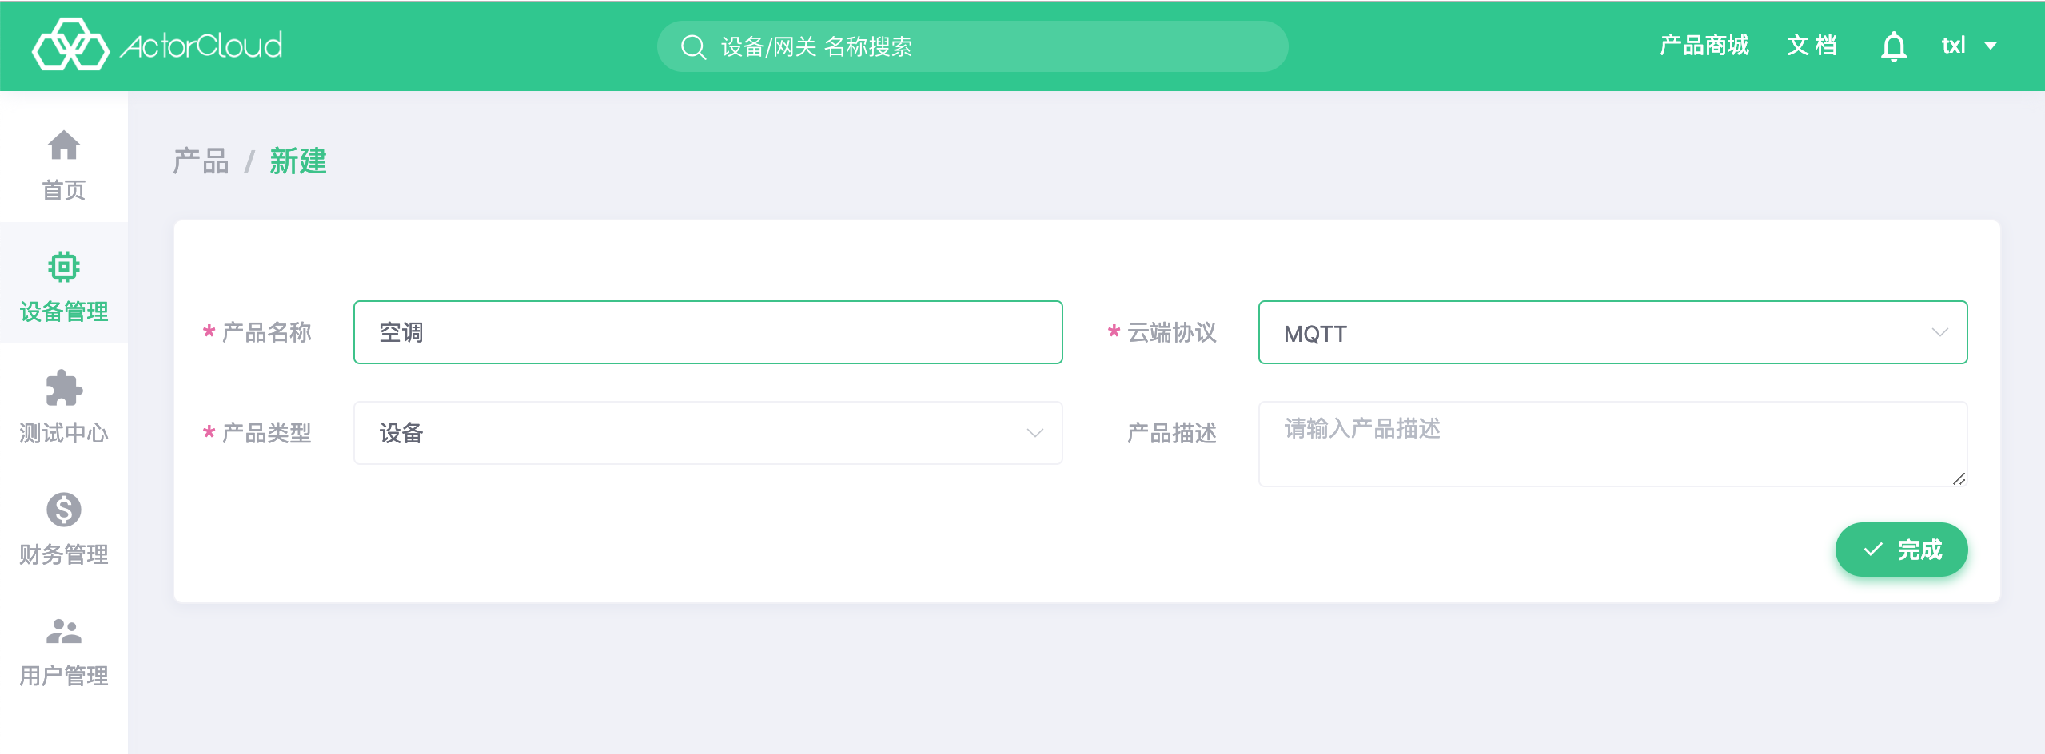Screen dimensions: 2045x754
Task: Open the 产品商城 menu item
Action: [1704, 46]
